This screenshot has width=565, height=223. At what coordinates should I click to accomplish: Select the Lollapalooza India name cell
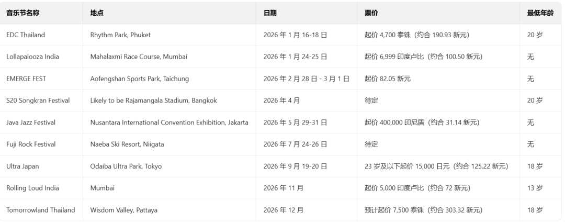[32, 57]
